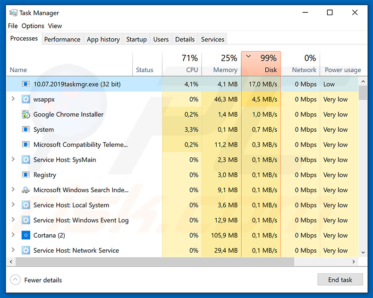Image resolution: width=373 pixels, height=298 pixels.
Task: Select the 10.07.2019taskmgr.exe (32 bit) row
Action: 182,84
